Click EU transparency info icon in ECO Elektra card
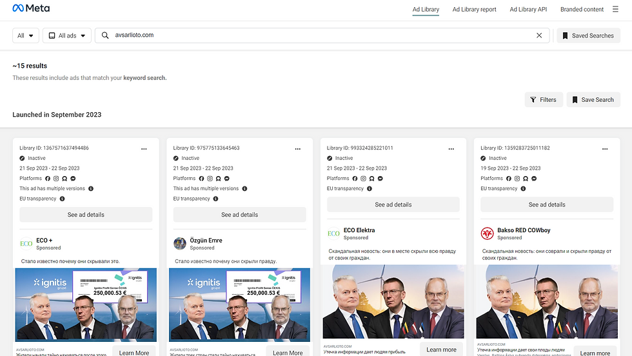Viewport: 632px width, 356px height. click(369, 189)
